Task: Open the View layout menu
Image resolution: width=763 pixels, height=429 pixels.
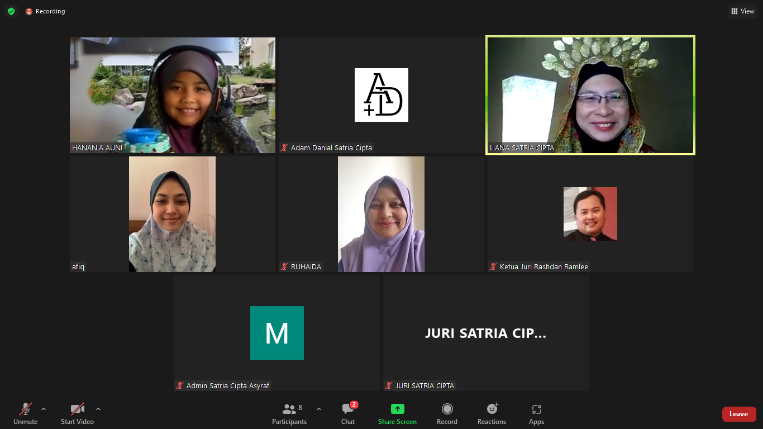Action: [x=742, y=11]
